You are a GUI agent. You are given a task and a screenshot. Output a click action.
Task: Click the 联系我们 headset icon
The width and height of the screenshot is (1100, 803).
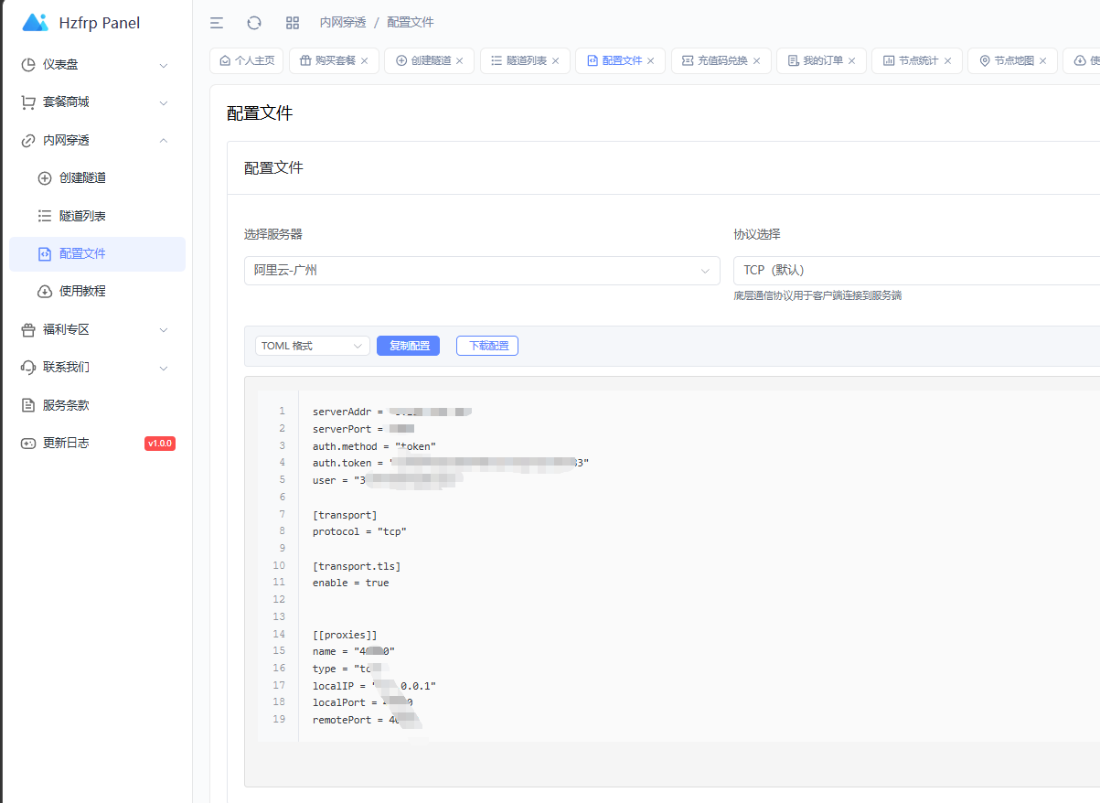(28, 368)
